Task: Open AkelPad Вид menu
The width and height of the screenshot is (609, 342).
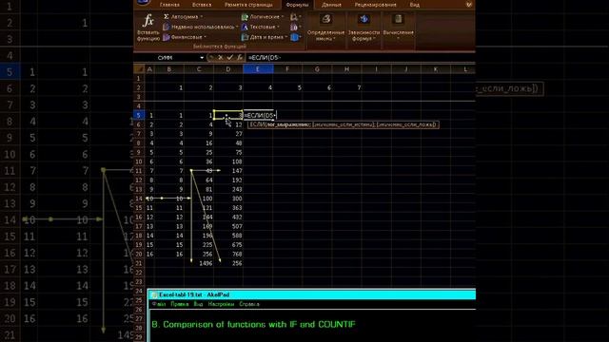Action: coord(198,304)
